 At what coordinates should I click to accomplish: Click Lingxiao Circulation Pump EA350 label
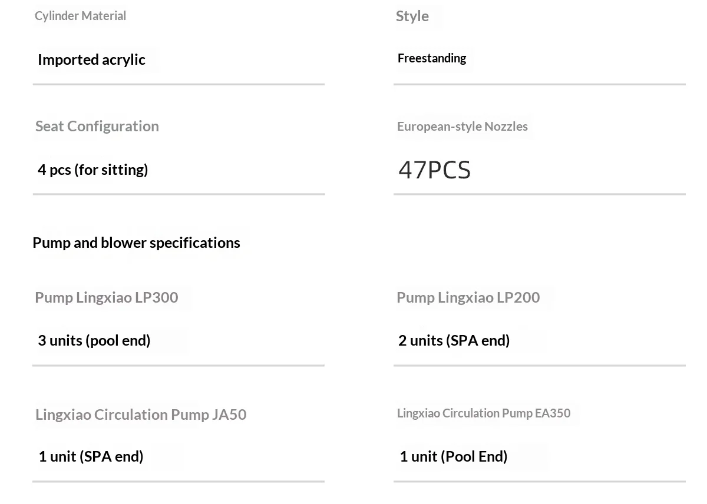(x=484, y=413)
